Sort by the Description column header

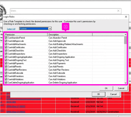point(70,35)
